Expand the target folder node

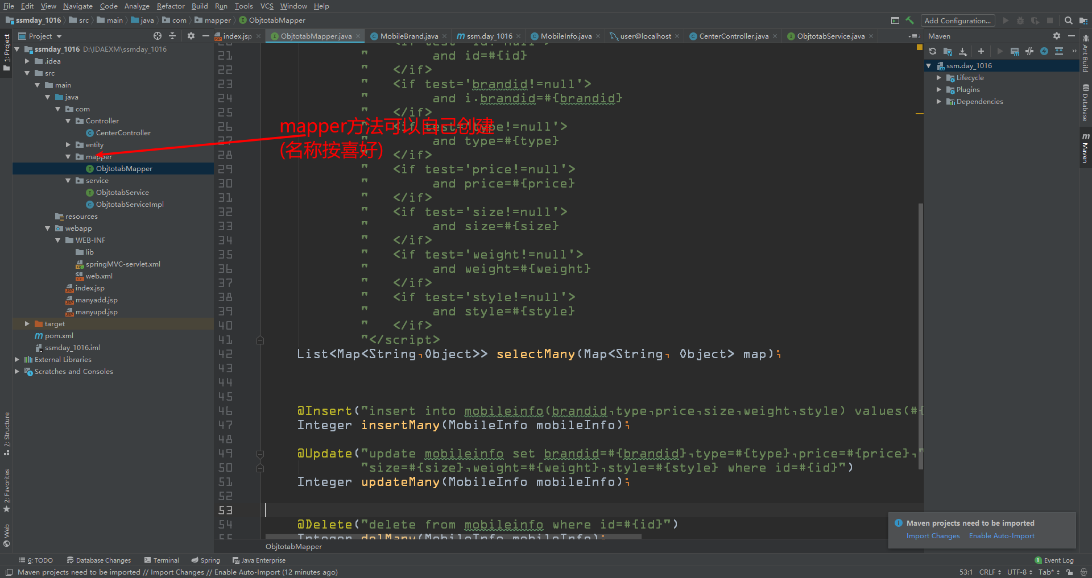(x=27, y=324)
